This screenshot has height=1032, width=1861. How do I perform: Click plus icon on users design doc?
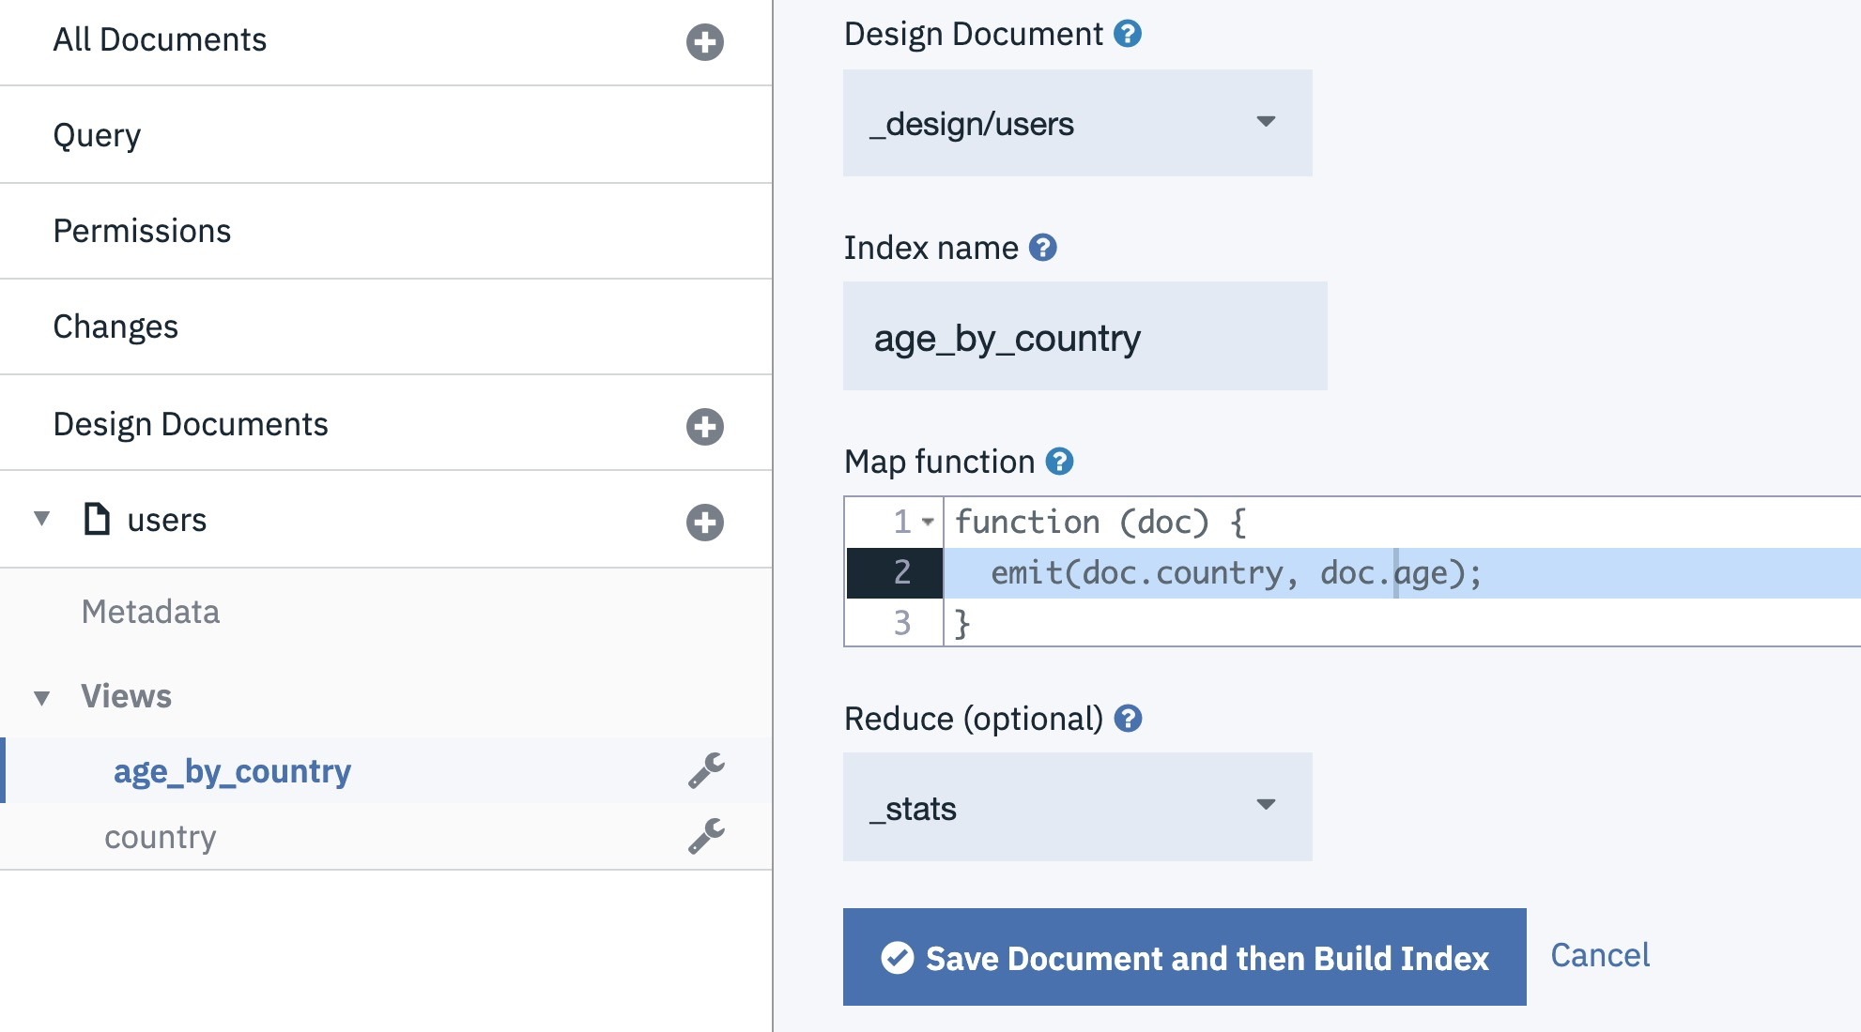[x=704, y=523]
